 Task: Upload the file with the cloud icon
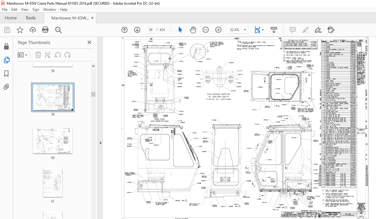[x=32, y=30]
